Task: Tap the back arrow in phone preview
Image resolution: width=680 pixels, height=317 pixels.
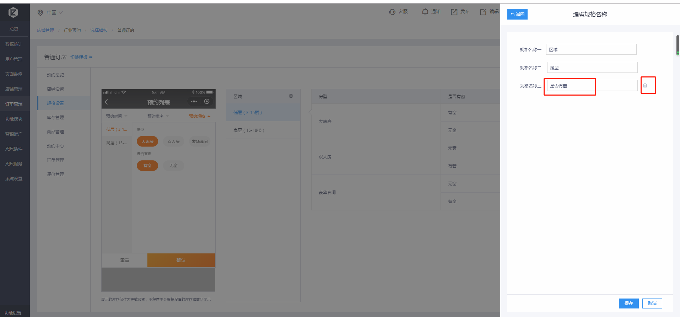Action: [x=106, y=102]
